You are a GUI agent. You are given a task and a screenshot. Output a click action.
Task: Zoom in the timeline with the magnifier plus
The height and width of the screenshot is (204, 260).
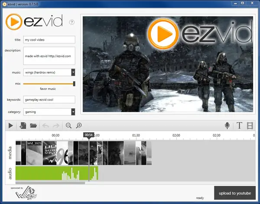coord(79,126)
